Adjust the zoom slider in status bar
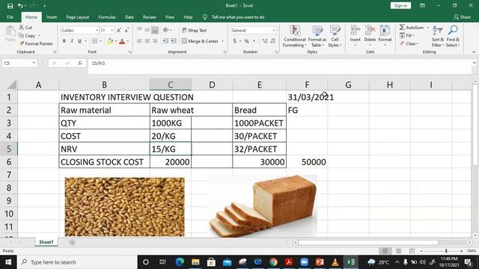This screenshot has width=479, height=269. [x=446, y=251]
